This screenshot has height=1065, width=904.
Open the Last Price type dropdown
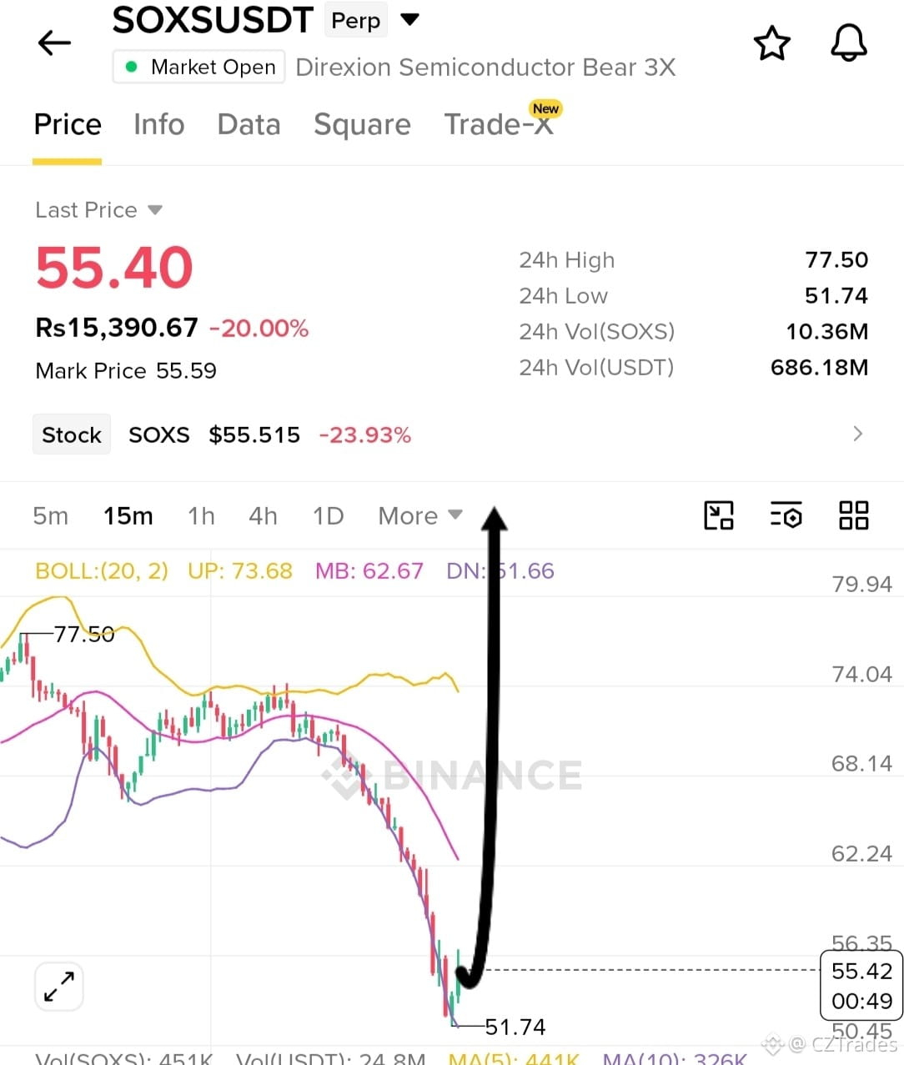pos(98,210)
